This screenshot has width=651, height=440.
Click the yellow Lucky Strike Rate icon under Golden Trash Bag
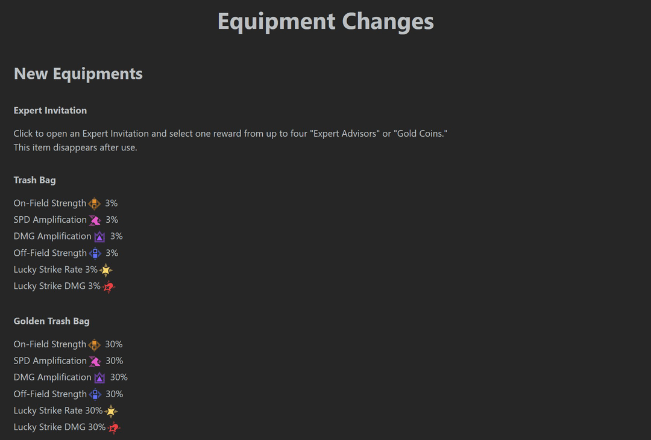click(111, 411)
